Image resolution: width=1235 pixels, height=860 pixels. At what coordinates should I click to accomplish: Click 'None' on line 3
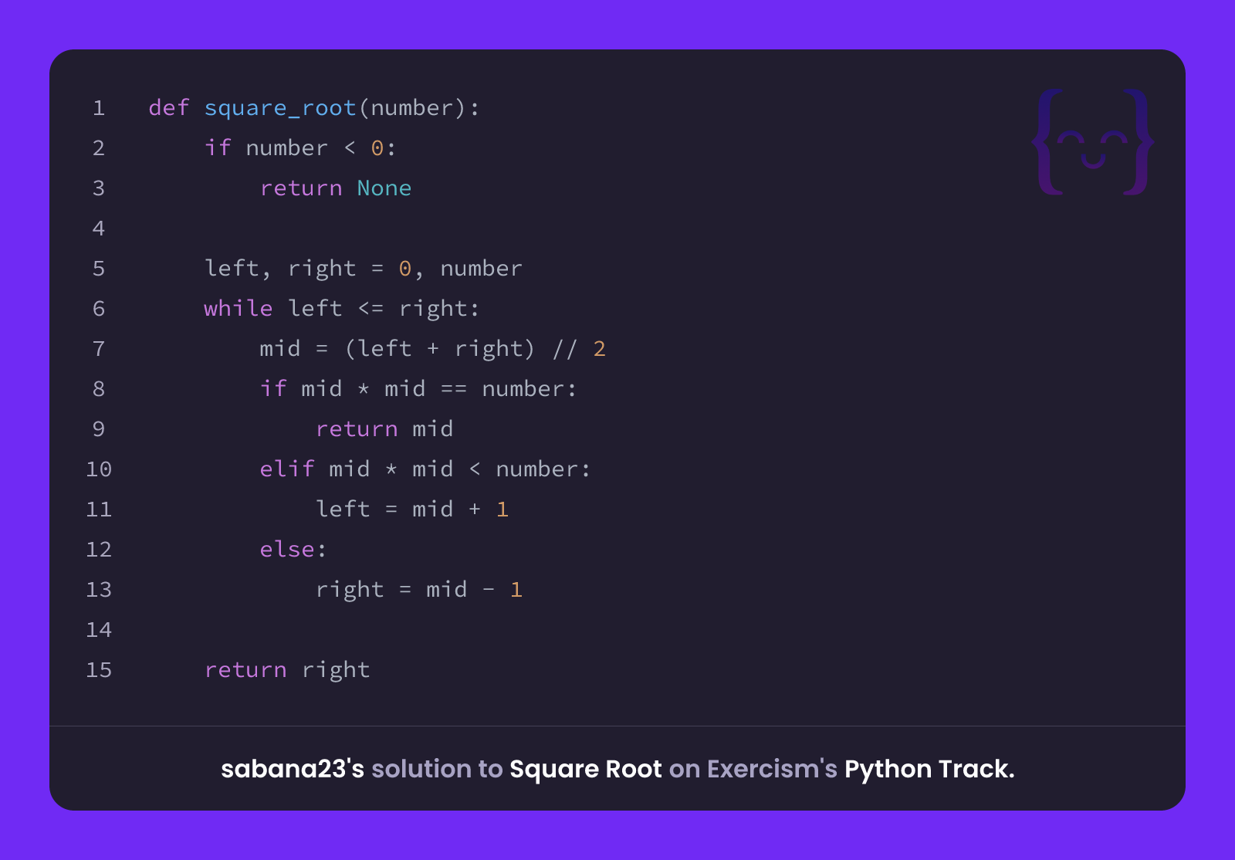(x=384, y=188)
